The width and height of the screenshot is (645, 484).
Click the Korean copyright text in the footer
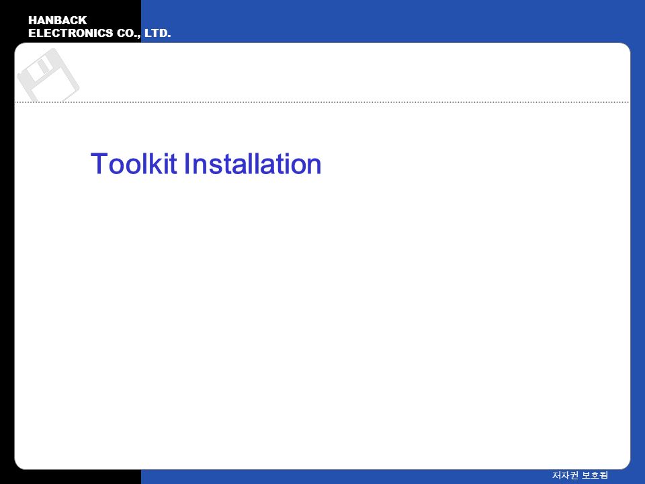click(x=580, y=475)
